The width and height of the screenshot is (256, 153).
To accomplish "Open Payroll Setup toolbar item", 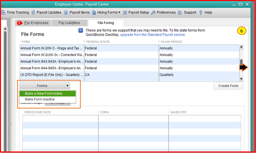I will coord(139,12).
